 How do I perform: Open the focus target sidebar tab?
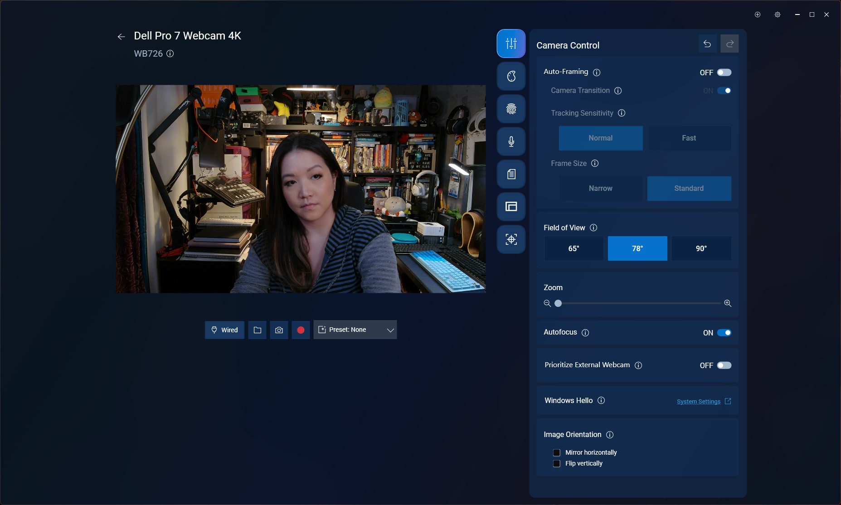pos(511,239)
